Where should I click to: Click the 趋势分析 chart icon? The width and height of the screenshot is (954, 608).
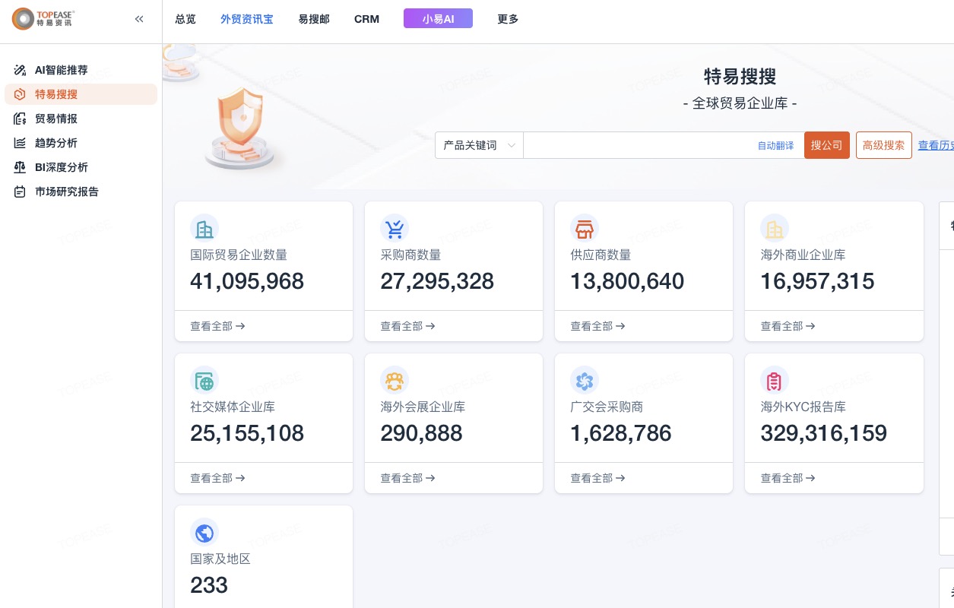(x=20, y=143)
